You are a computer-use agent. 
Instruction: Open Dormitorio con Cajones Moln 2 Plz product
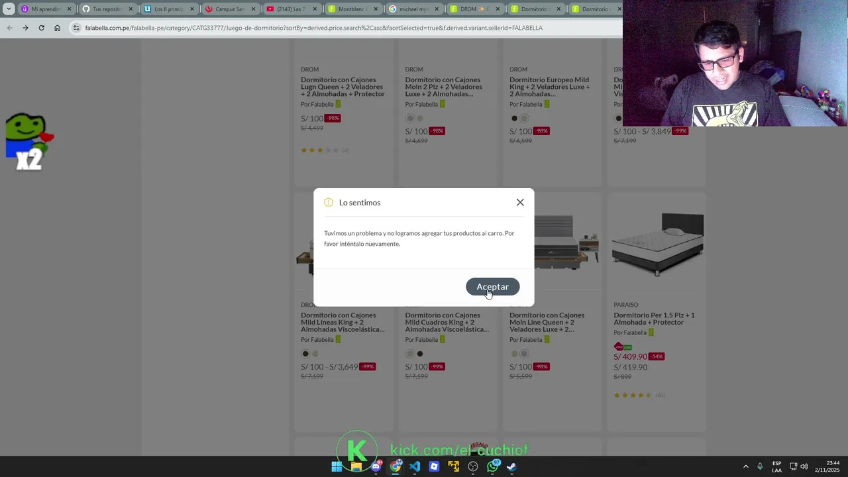click(x=444, y=87)
